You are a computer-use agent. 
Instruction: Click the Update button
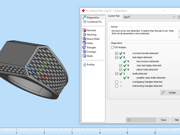[170, 93]
